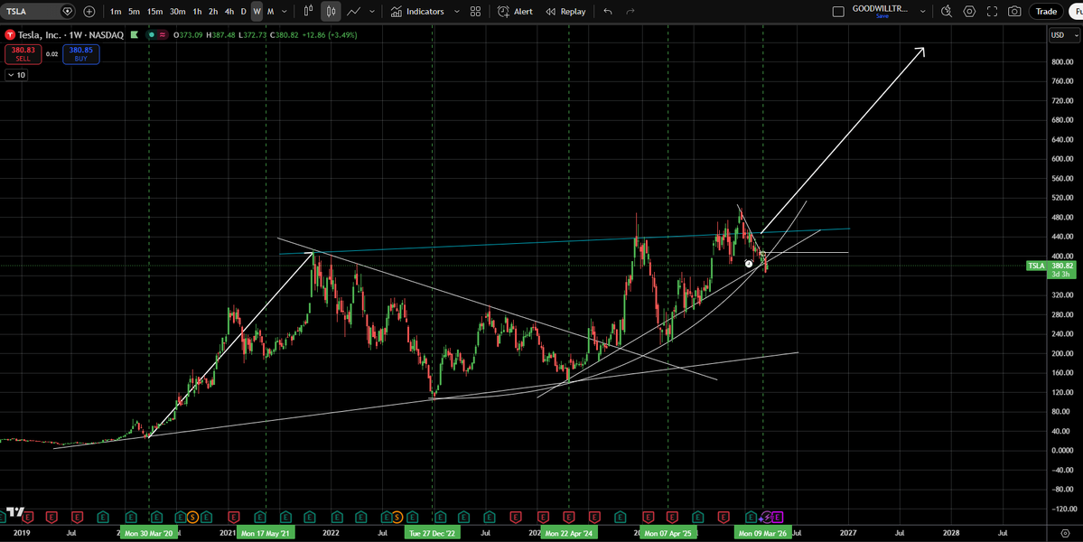Select the active W weekly timeframe
1083x542 pixels.
pos(257,11)
